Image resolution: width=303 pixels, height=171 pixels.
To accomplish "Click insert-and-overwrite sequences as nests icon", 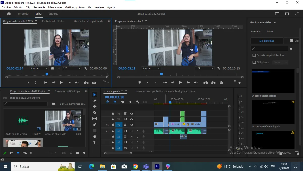I will click(107, 102).
